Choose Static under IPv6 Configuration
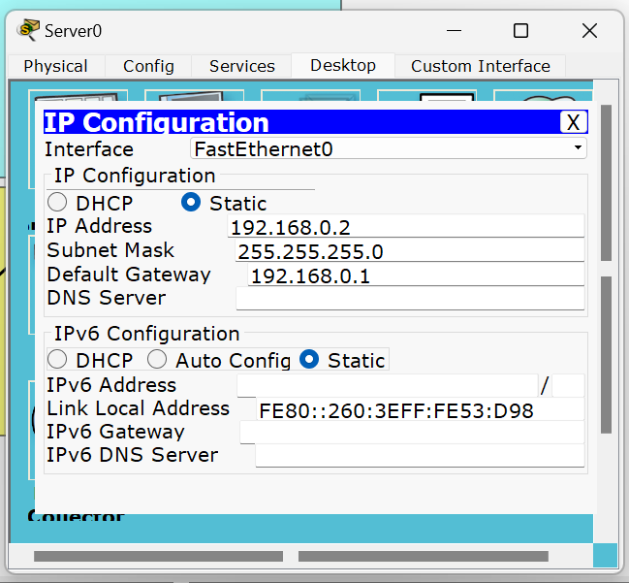The image size is (629, 583). 310,360
